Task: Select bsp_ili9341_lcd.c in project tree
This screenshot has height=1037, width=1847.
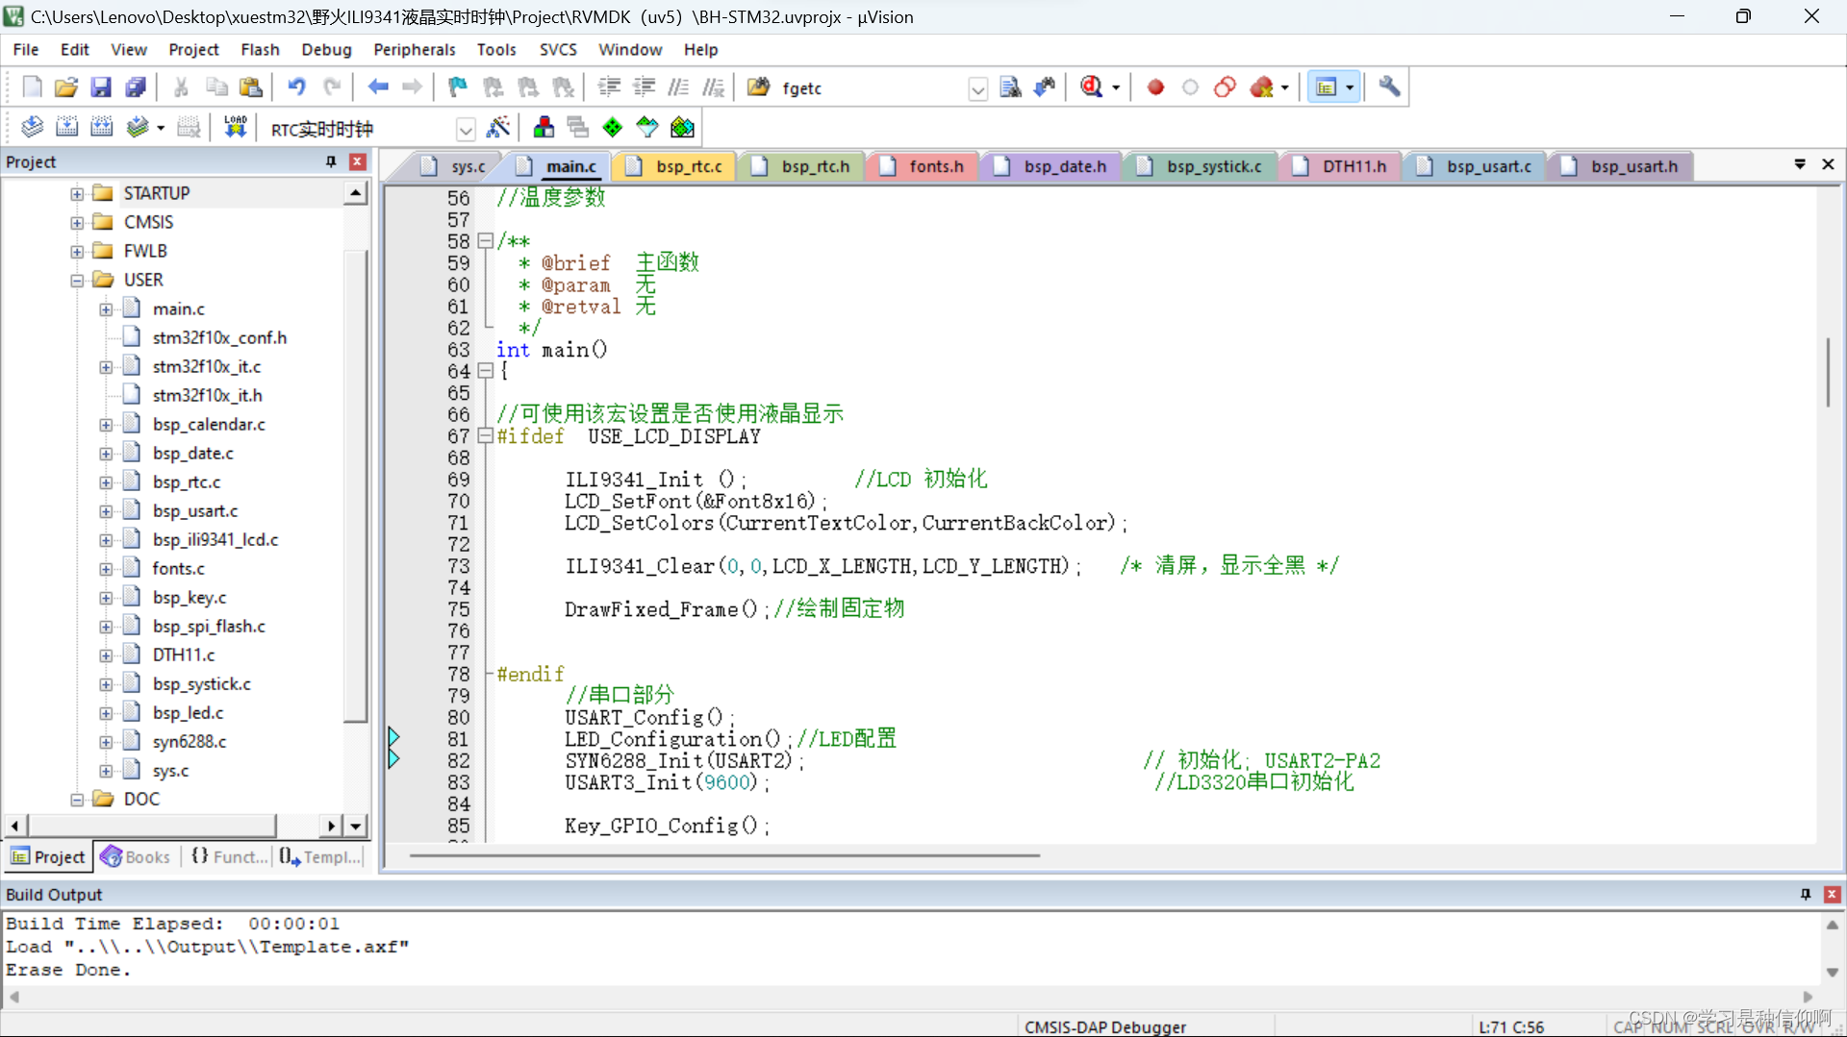Action: (215, 540)
